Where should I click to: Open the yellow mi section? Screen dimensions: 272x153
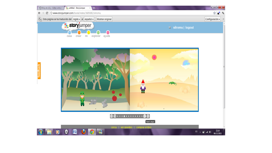[x=88, y=34]
